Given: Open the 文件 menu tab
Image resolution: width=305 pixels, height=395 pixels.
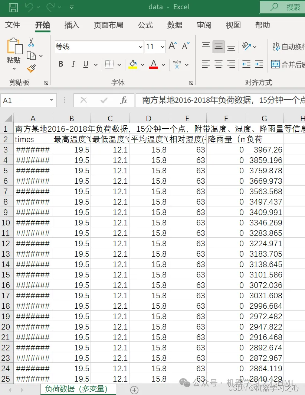Looking at the screenshot, I should tap(13, 25).
